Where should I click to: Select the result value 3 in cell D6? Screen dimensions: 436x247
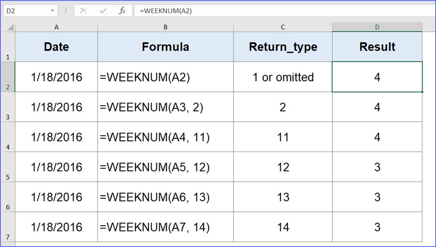click(377, 197)
